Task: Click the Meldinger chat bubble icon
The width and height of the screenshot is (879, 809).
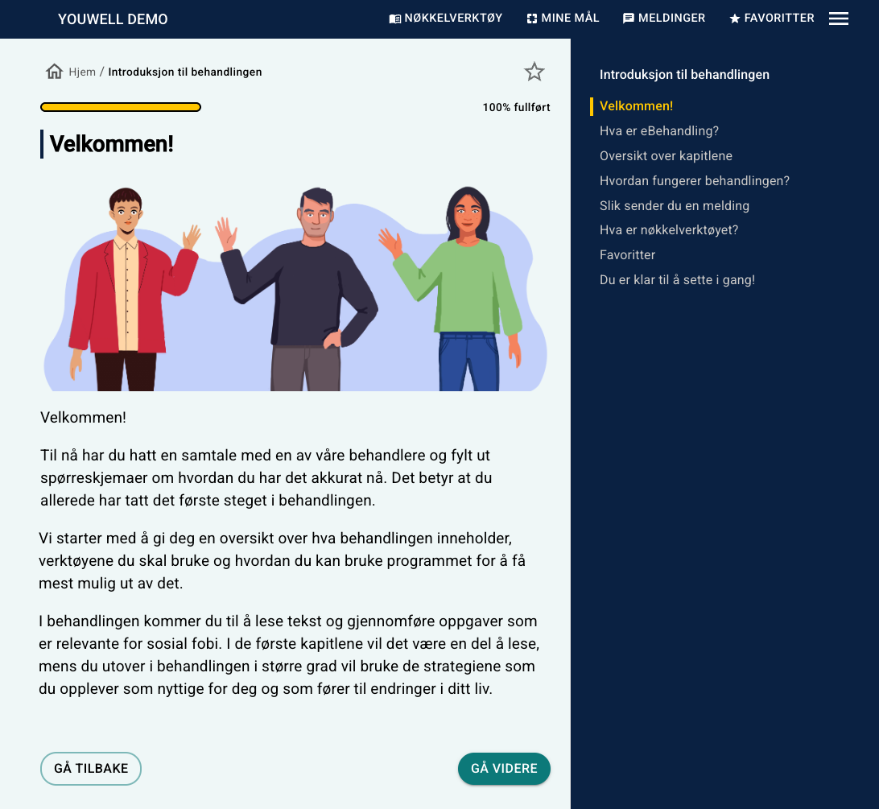Action: pos(629,19)
